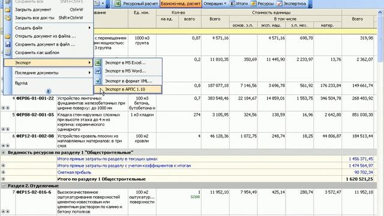
Task: Choose Экспорт в АРПС 1.10
Action: point(128,89)
